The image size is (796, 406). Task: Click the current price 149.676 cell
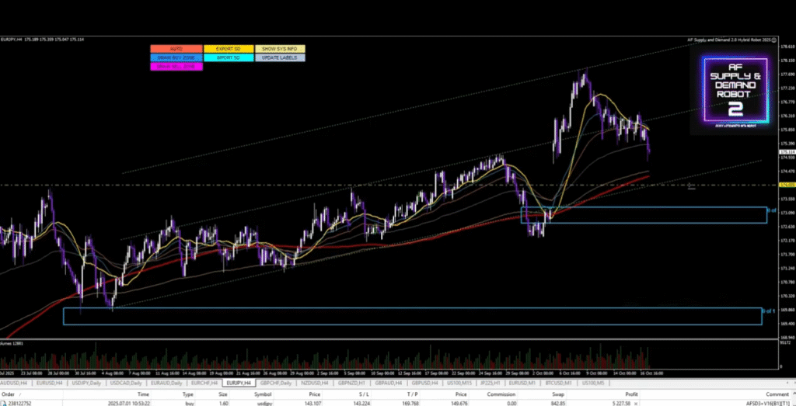tap(458, 403)
